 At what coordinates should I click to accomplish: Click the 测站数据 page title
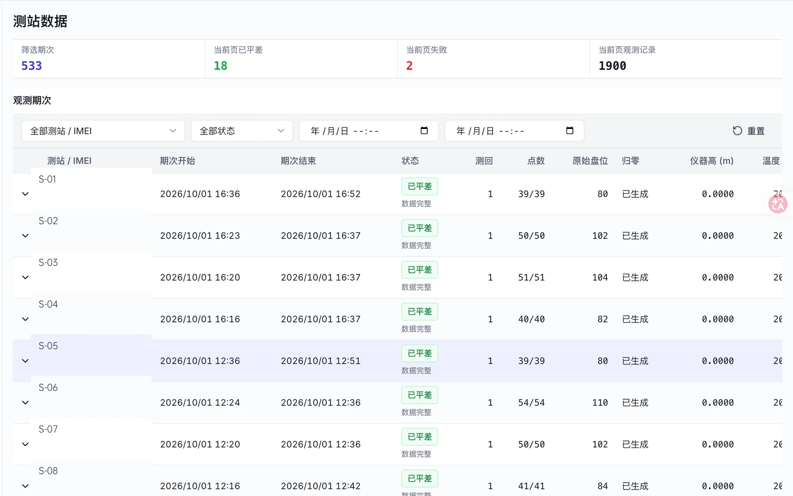click(40, 21)
